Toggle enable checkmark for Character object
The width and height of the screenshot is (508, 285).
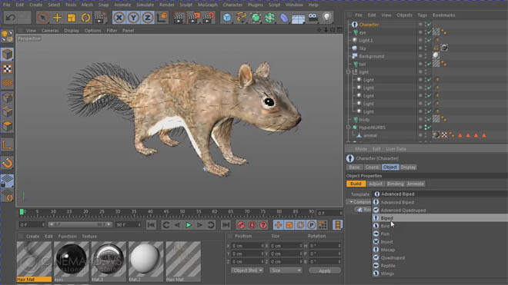pyautogui.click(x=429, y=25)
